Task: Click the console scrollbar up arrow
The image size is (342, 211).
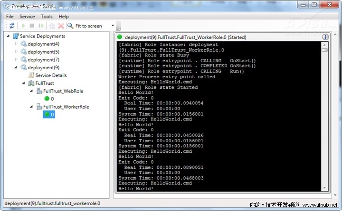Action: click(x=324, y=45)
